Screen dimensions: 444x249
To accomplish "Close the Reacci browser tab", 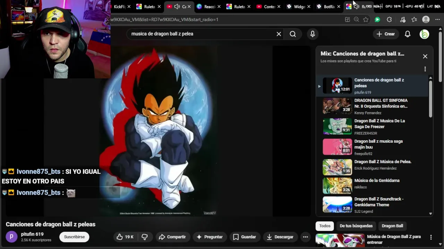I will (219, 7).
